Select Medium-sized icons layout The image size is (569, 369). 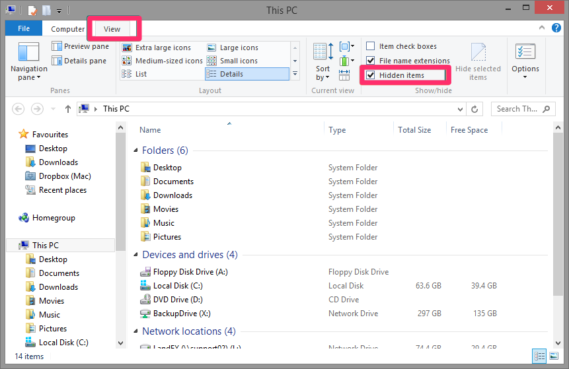[x=162, y=61]
